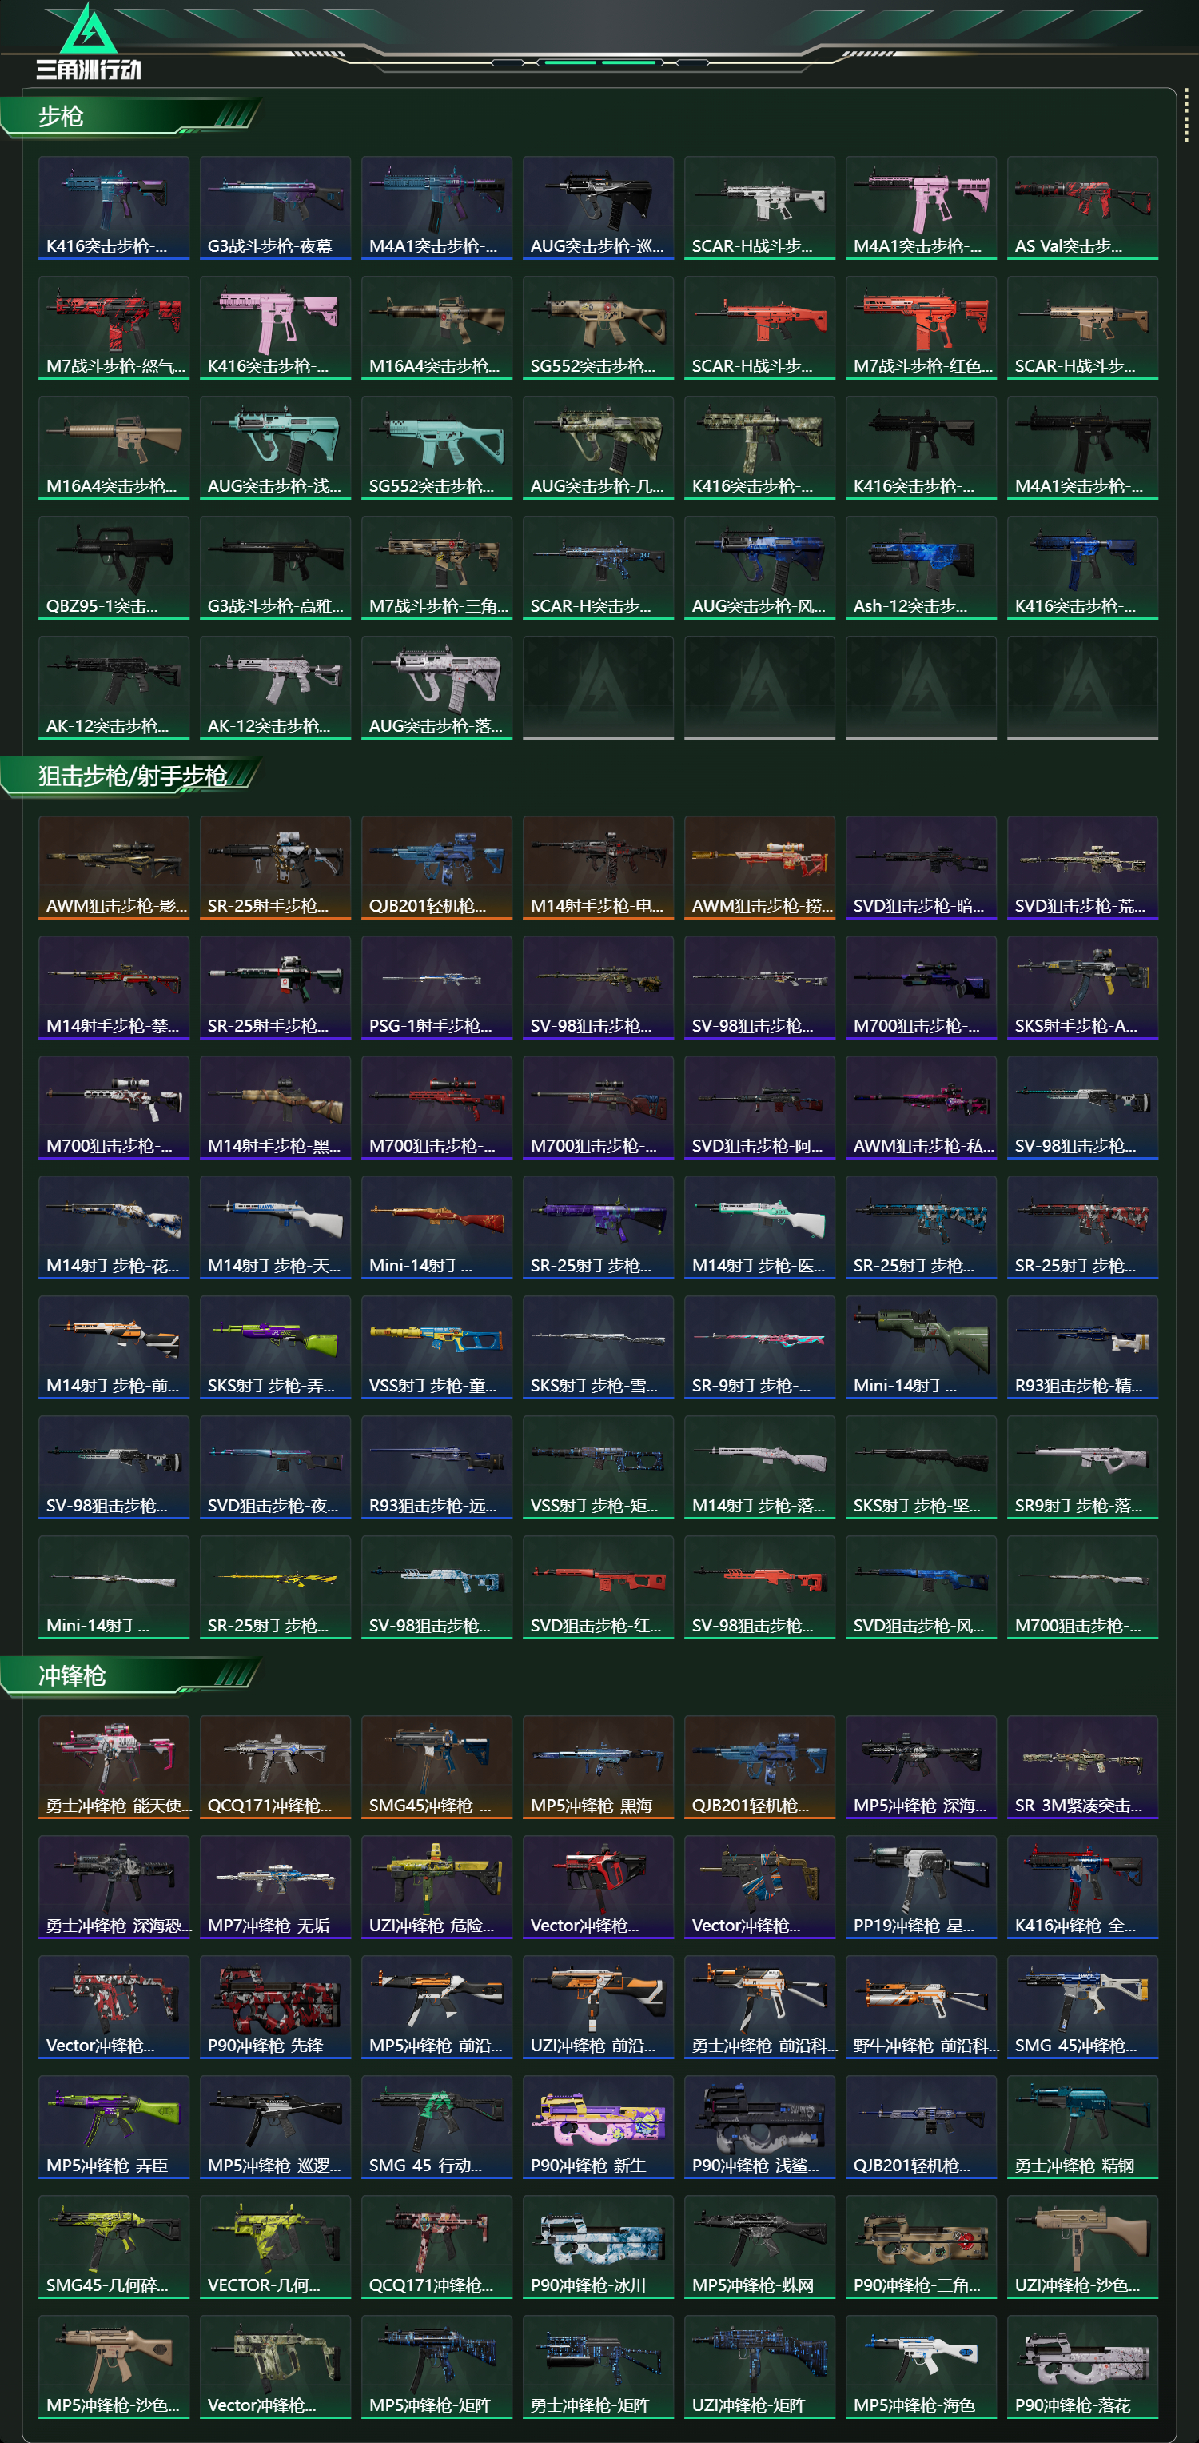Select the Ash-12突击步枪 blue skin icon
The width and height of the screenshot is (1199, 2443).
pos(920,568)
